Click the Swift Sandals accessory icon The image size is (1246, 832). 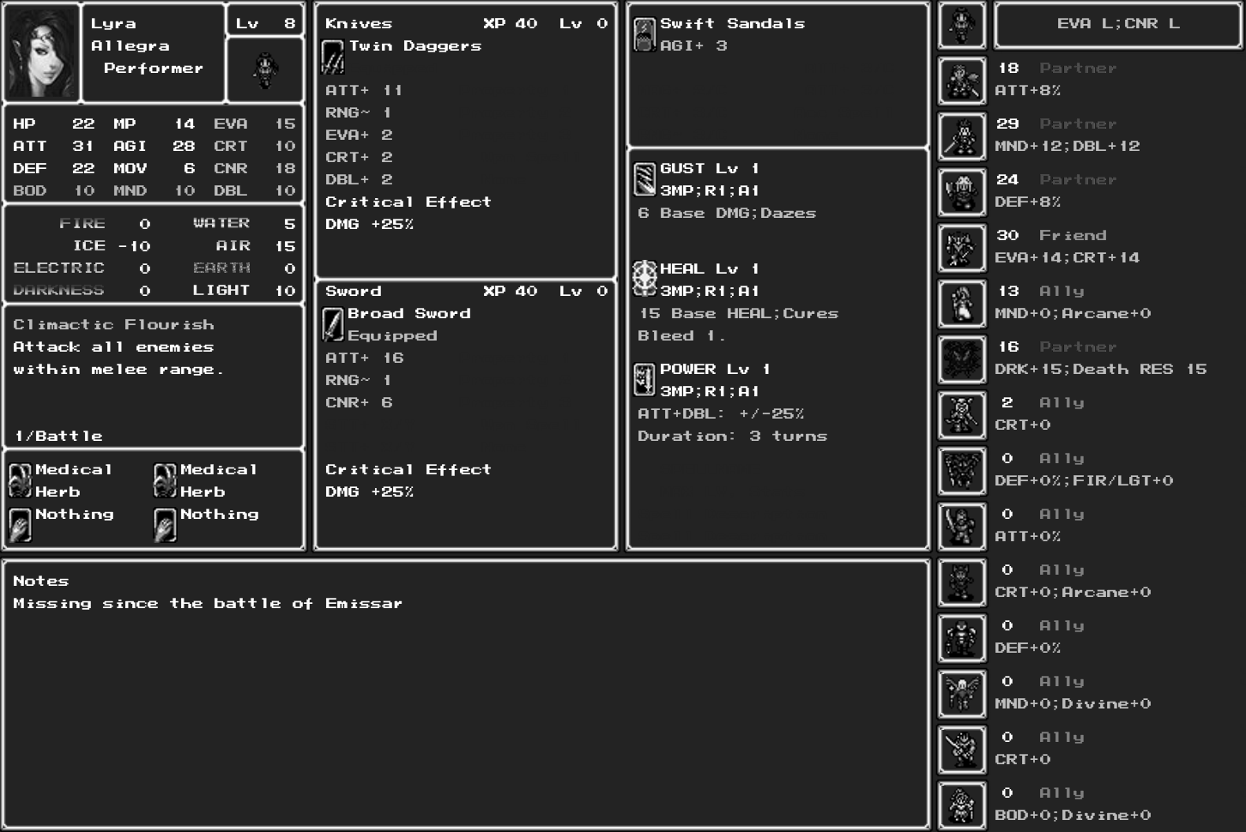(x=644, y=34)
